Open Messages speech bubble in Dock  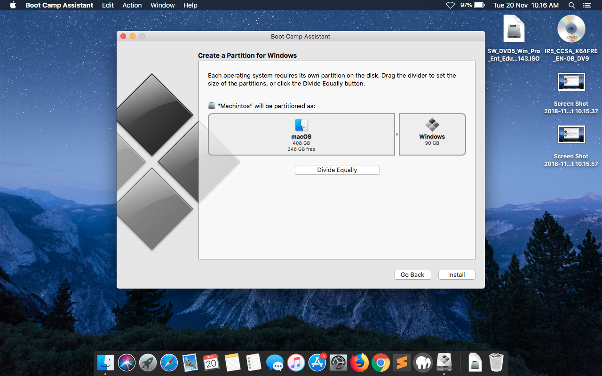[x=275, y=362]
